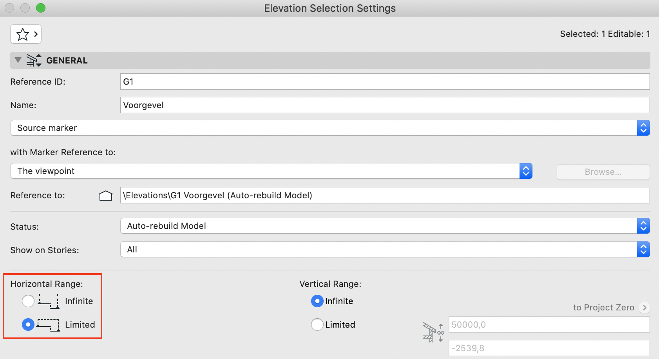Select Limited vertical range radio button
659x359 pixels.
pos(317,325)
